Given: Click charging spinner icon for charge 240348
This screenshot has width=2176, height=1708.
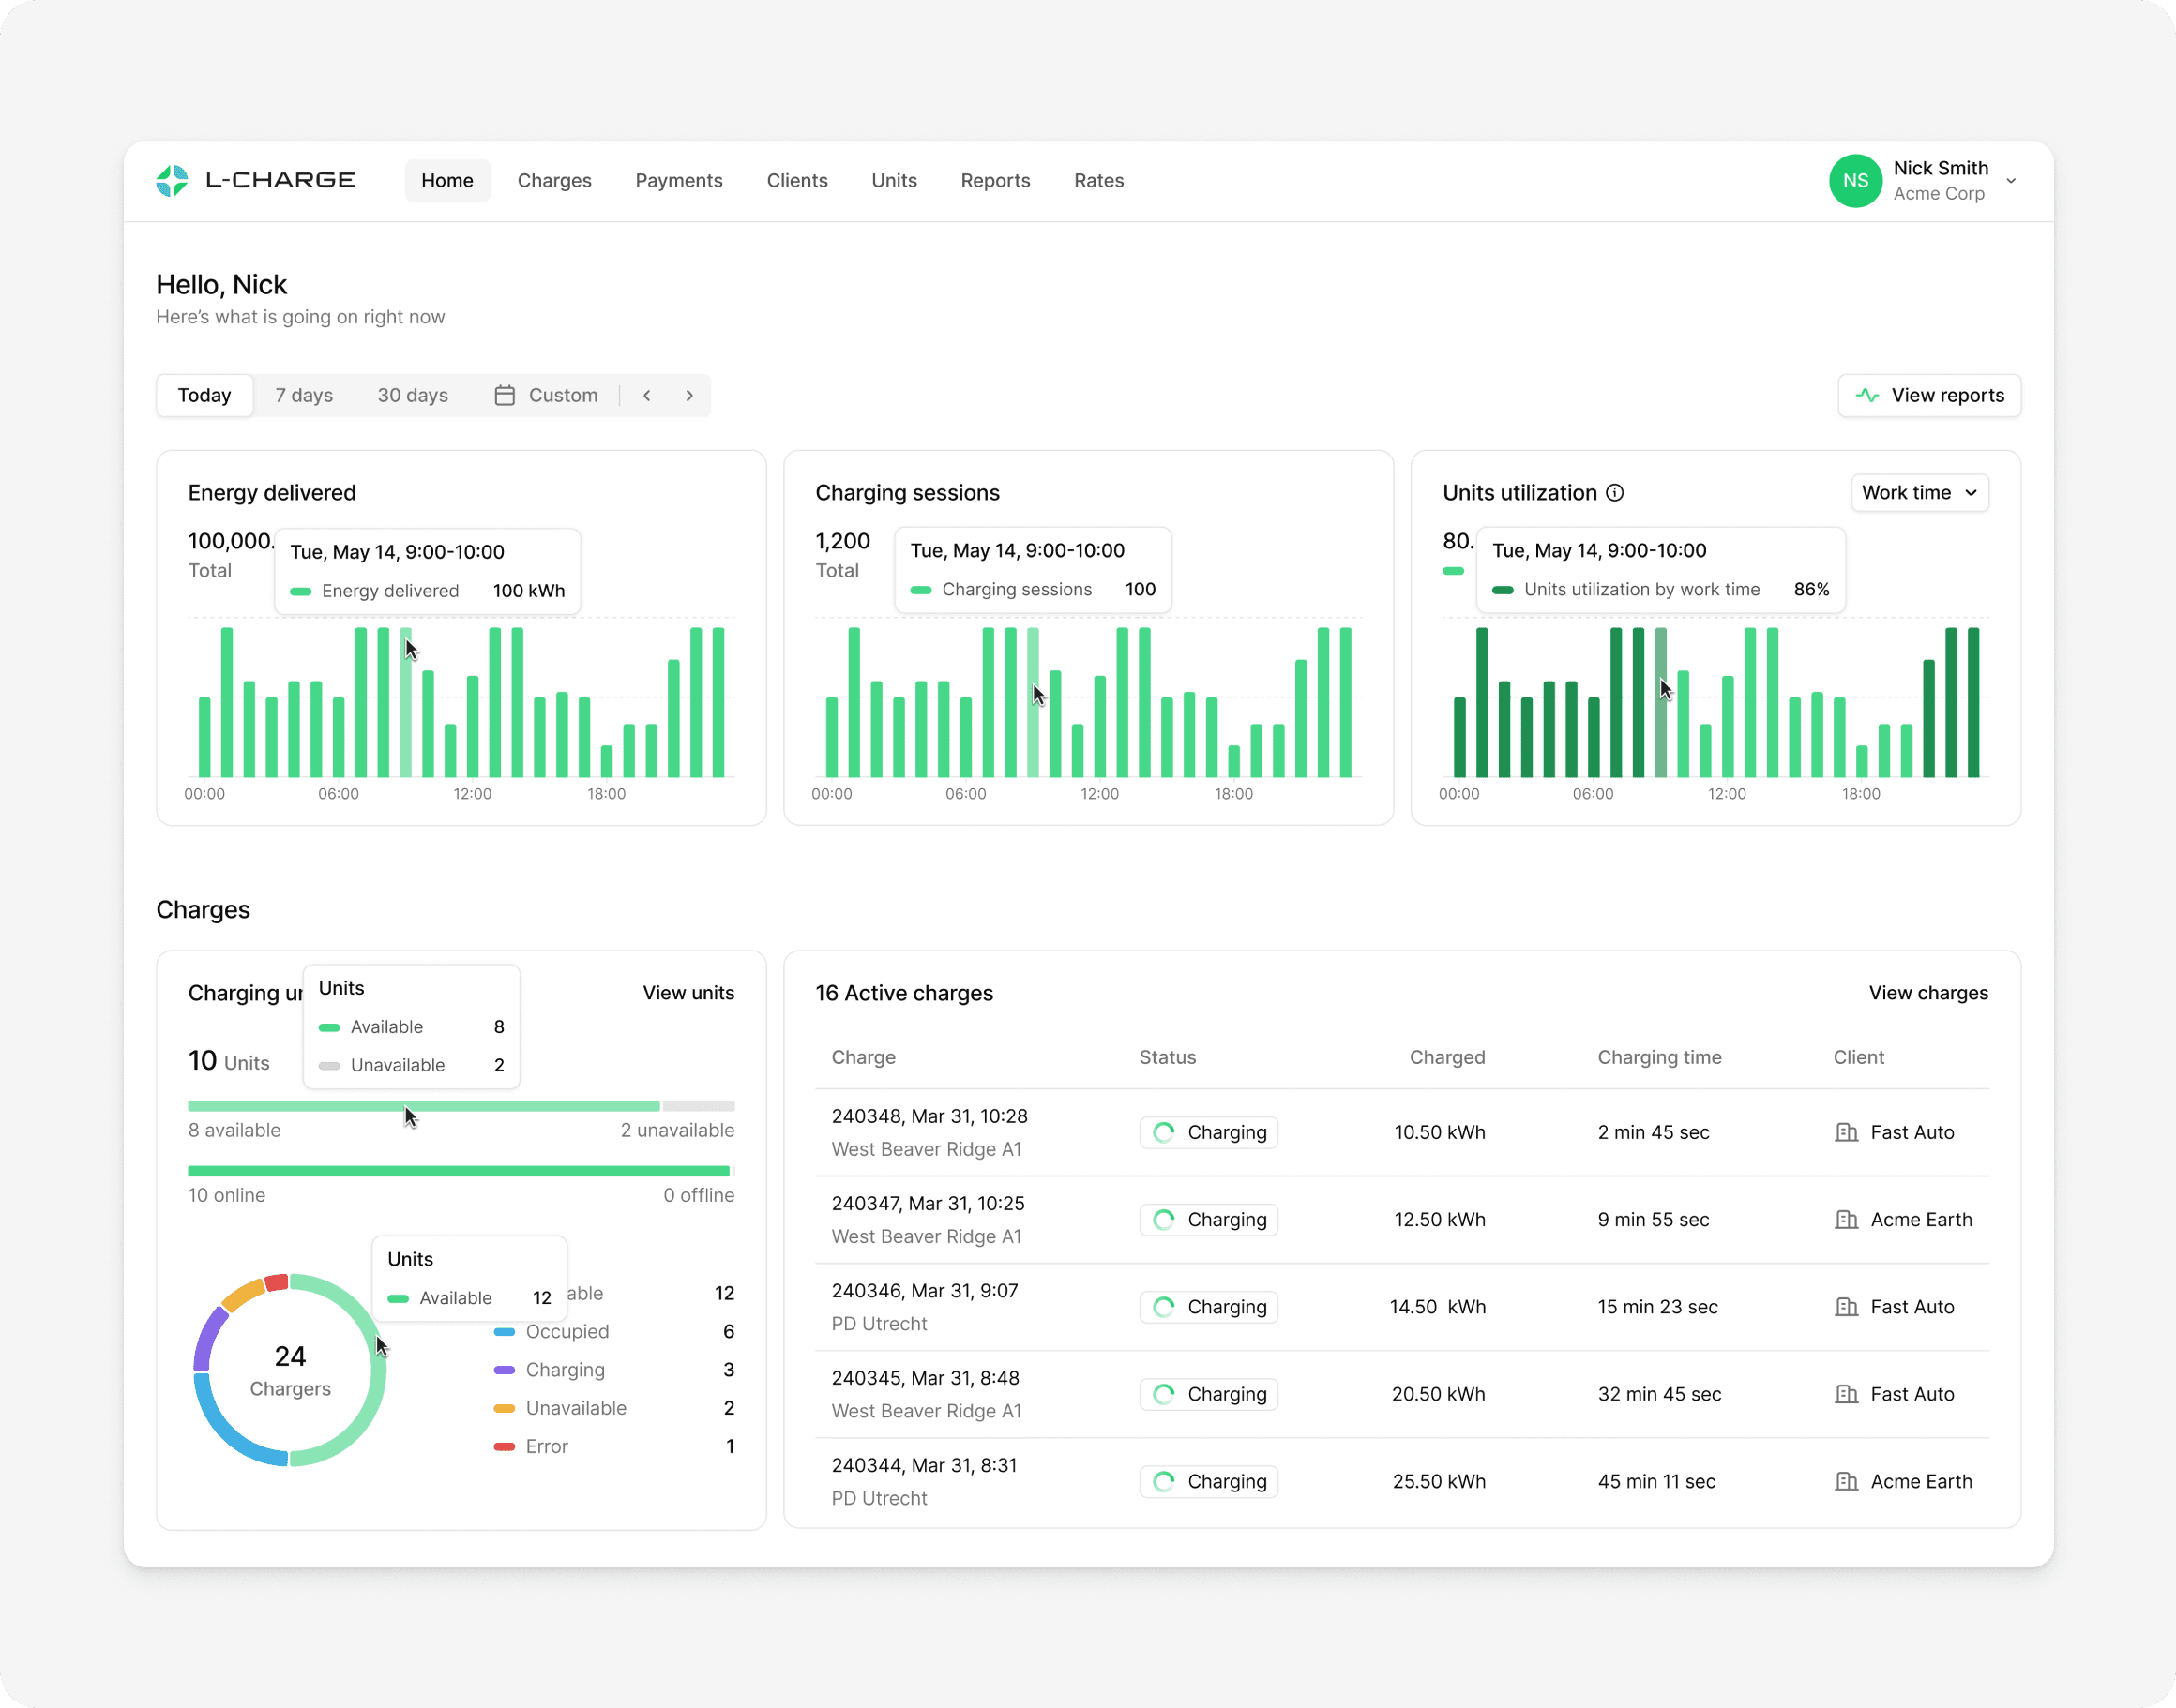Looking at the screenshot, I should [1164, 1133].
